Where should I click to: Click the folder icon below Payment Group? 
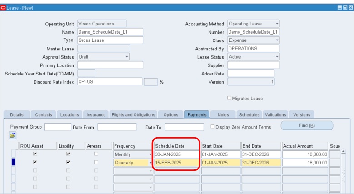pyautogui.click(x=12, y=135)
